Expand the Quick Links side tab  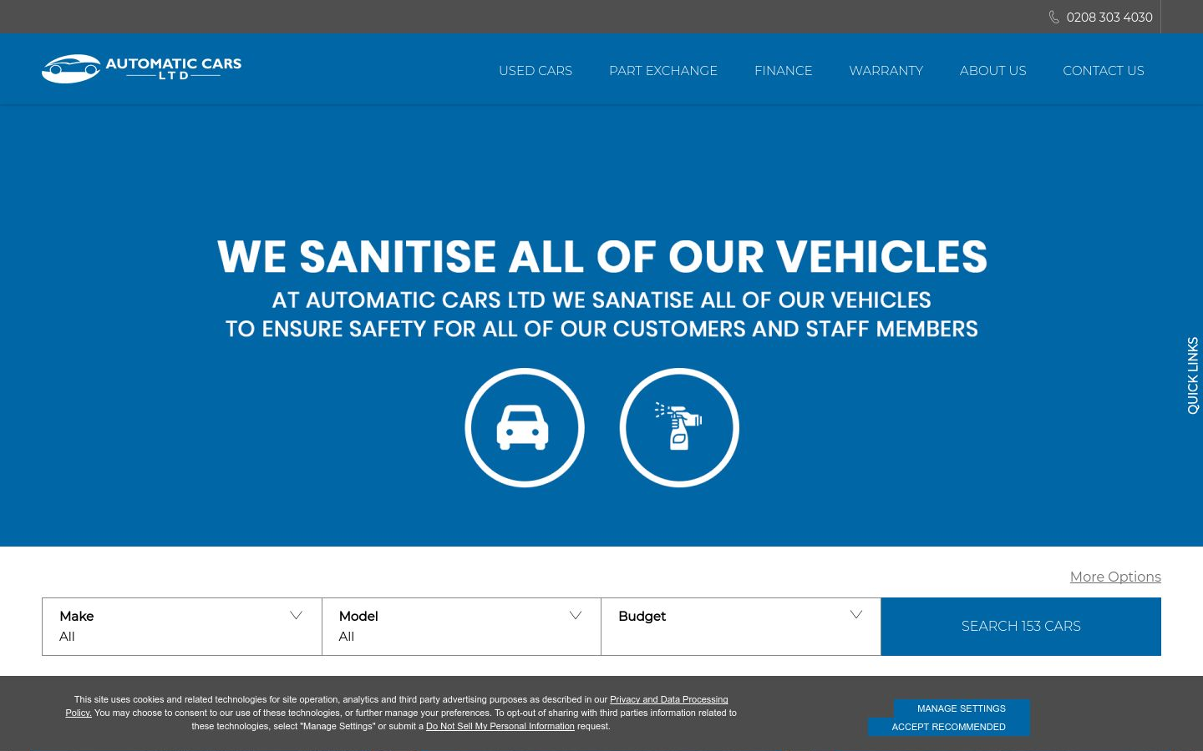click(x=1192, y=375)
